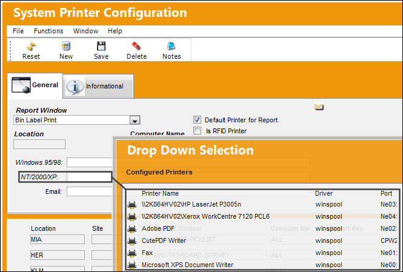
Task: Click the Reset toolbar icon
Action: click(32, 47)
